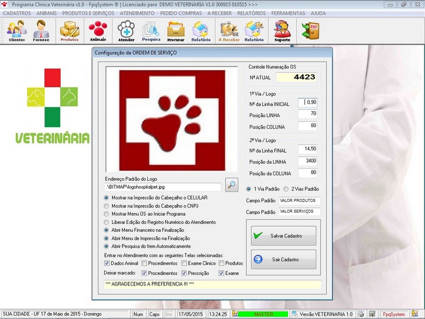Click Posição LINHA field with 70
The width and height of the screenshot is (425, 319).
(x=308, y=114)
